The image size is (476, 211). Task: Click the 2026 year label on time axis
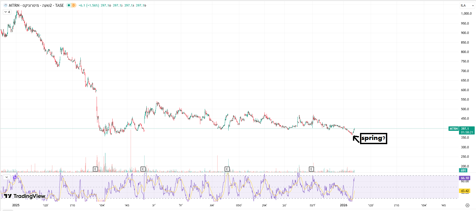[x=344, y=205]
